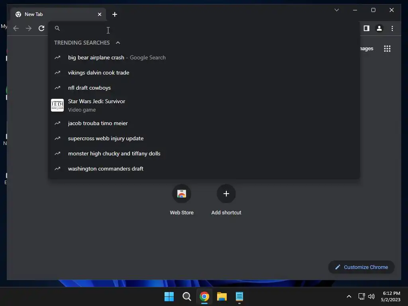
Task: Open Chrome side panel icon
Action: click(367, 28)
